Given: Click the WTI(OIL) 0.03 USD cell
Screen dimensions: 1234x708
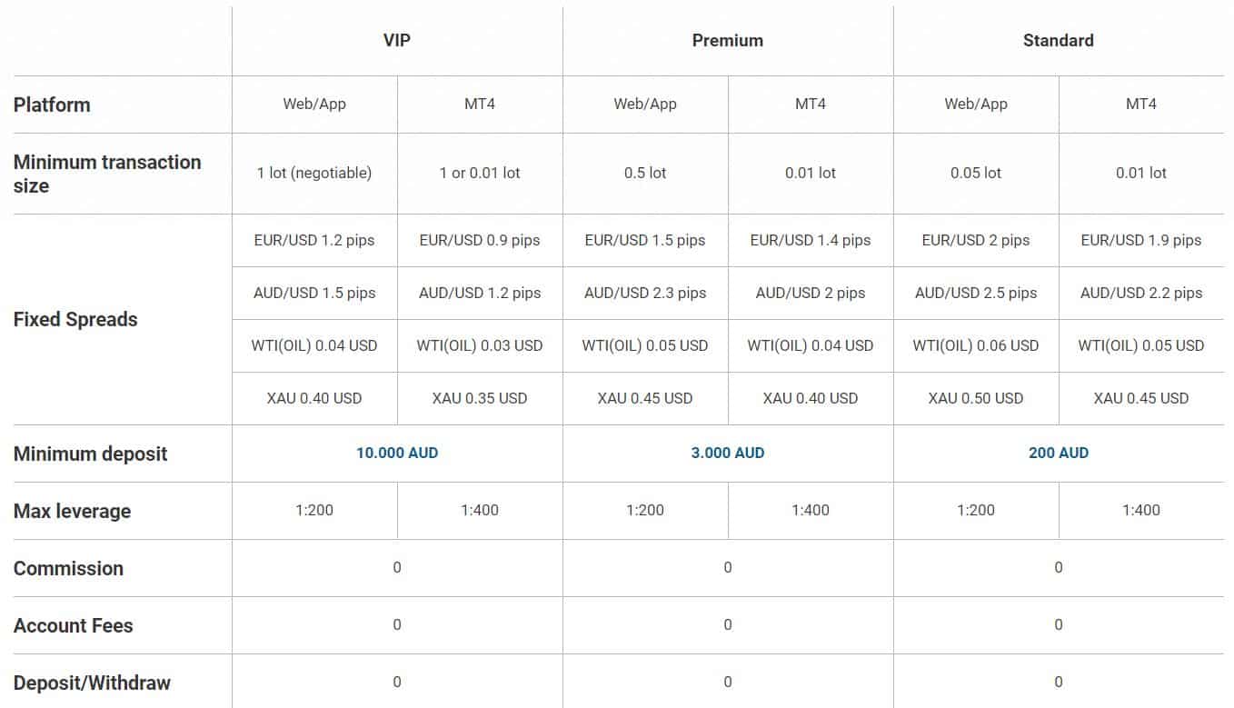Looking at the screenshot, I should pos(480,345).
